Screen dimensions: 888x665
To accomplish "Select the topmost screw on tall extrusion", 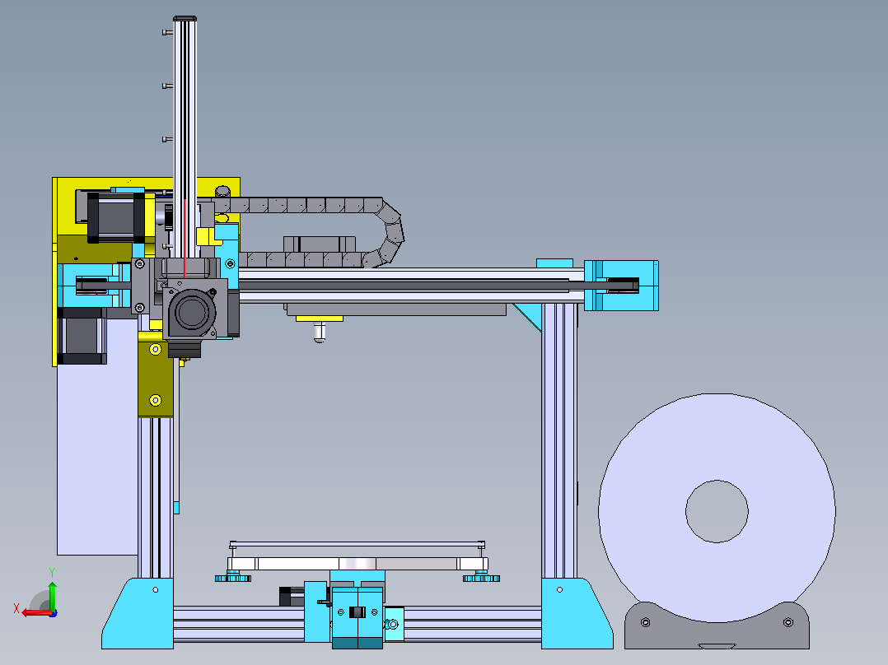I will coord(167,32).
